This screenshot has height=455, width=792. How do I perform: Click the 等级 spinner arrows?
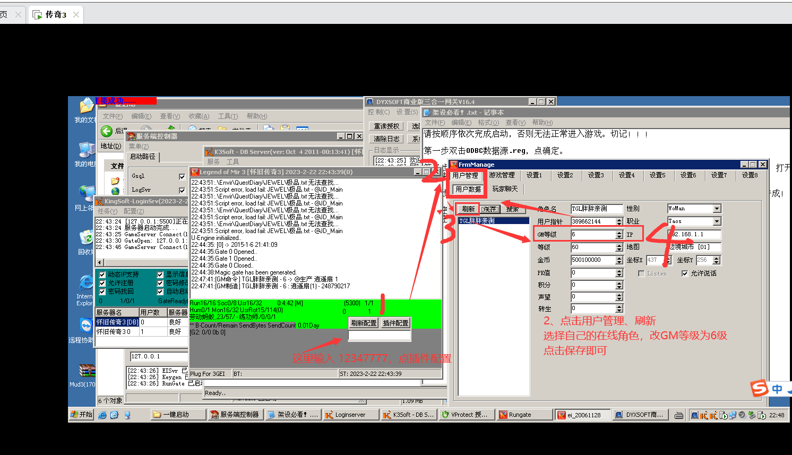(619, 247)
